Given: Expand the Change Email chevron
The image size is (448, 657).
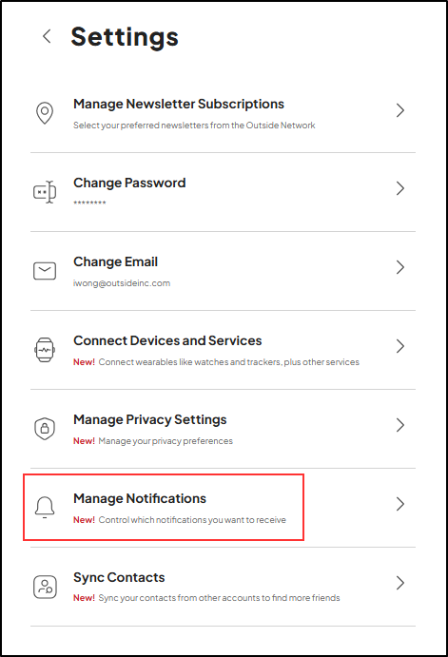Looking at the screenshot, I should (x=400, y=267).
